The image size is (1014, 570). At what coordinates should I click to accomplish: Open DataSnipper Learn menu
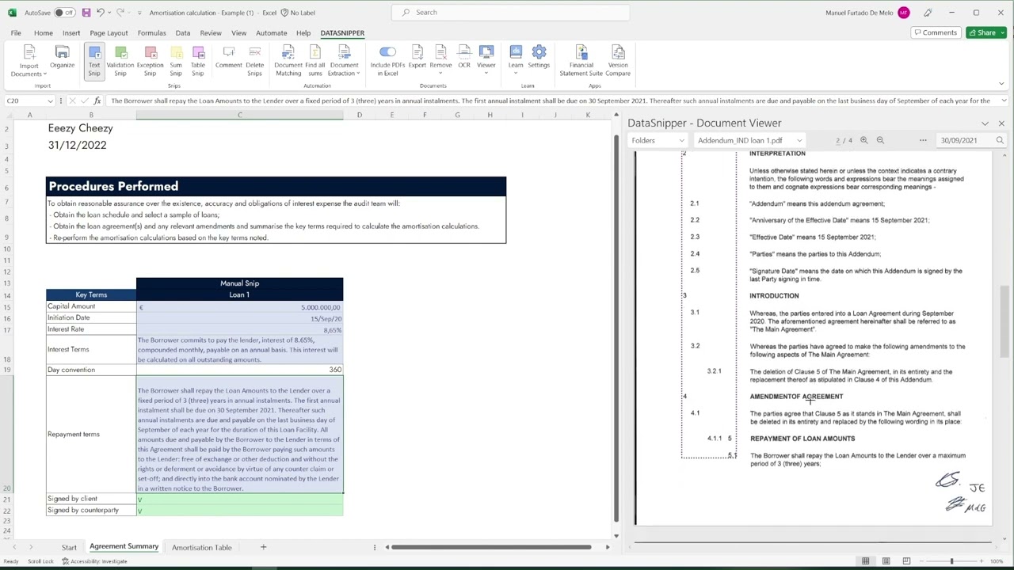click(x=516, y=61)
